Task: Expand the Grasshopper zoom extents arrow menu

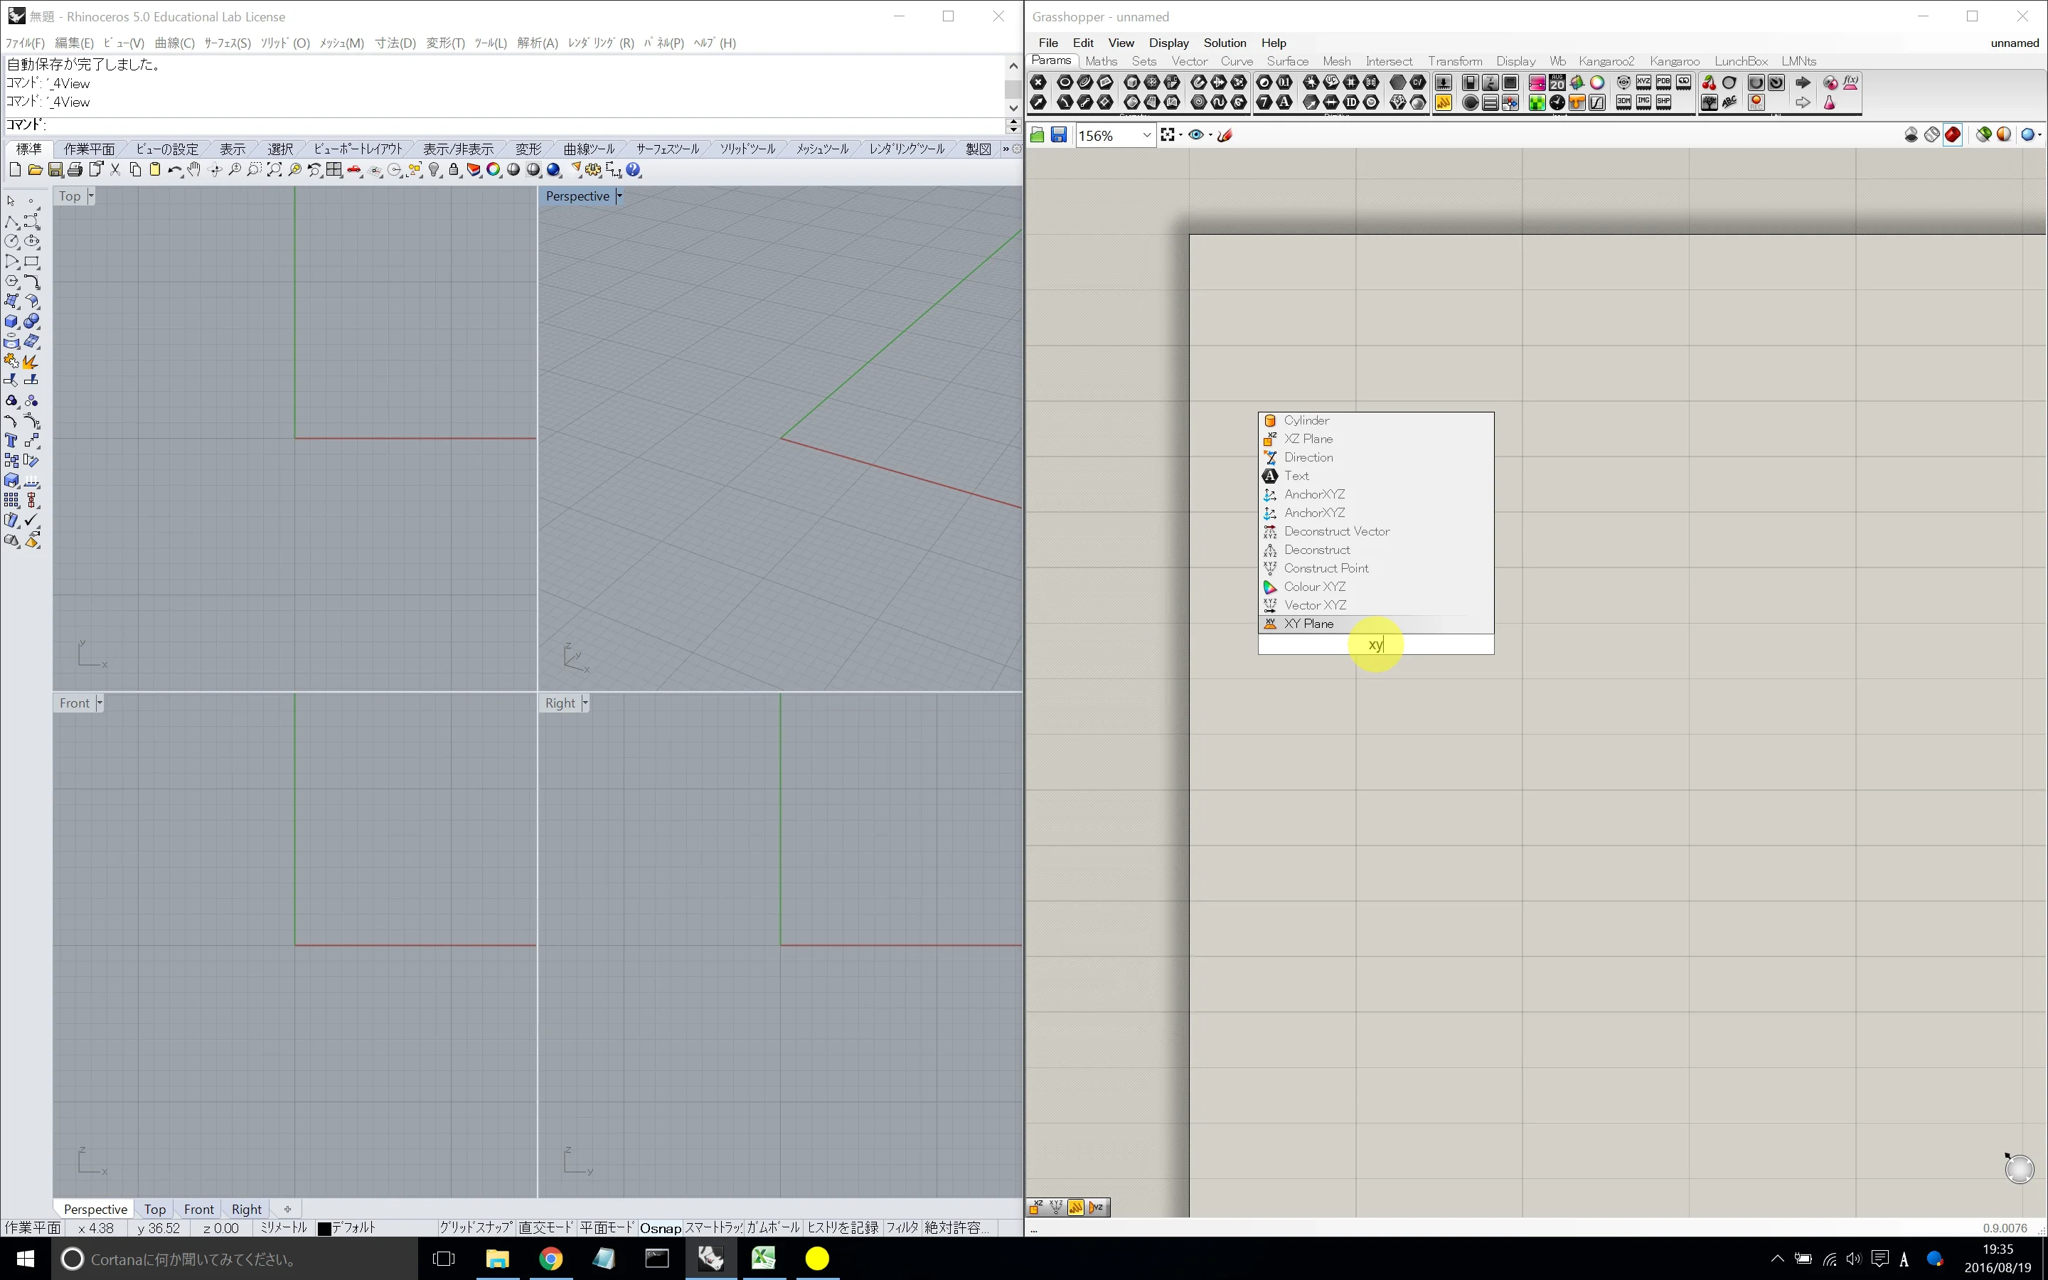Action: tap(1180, 135)
